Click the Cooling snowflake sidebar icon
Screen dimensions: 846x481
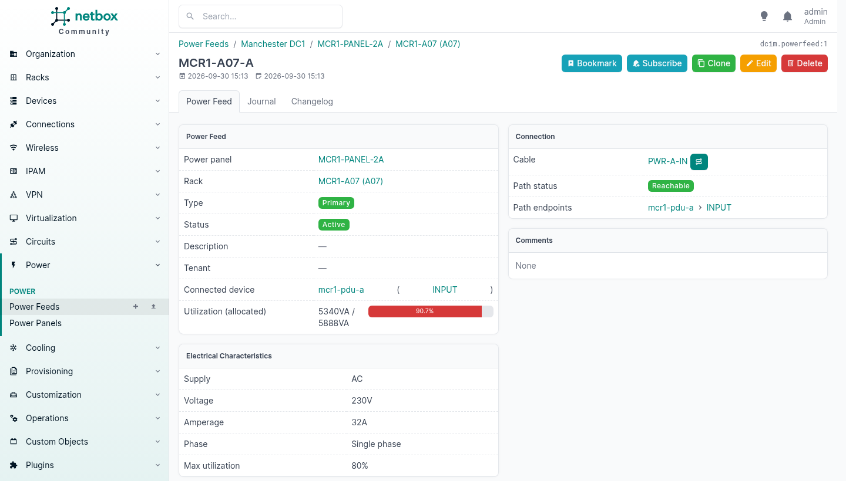coord(14,348)
